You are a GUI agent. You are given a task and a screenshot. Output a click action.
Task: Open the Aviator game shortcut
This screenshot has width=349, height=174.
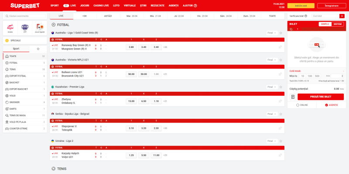(x=10, y=28)
